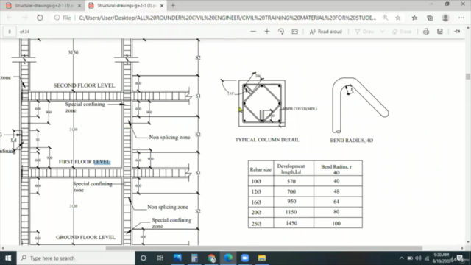Print the PDF document

point(426,32)
